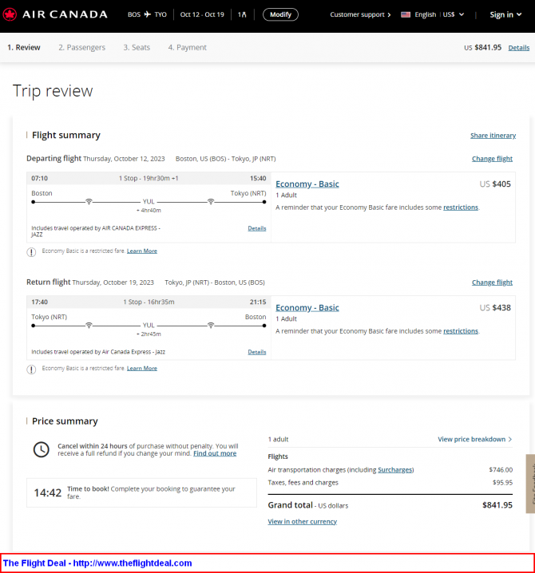Open View price breakdown
The image size is (535, 573).
pos(474,439)
